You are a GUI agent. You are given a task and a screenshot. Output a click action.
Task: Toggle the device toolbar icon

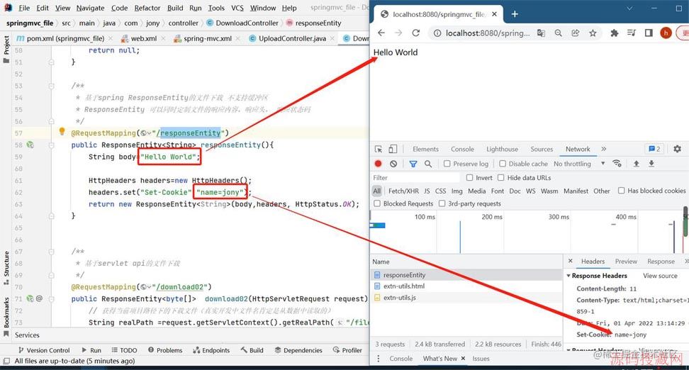coord(396,149)
